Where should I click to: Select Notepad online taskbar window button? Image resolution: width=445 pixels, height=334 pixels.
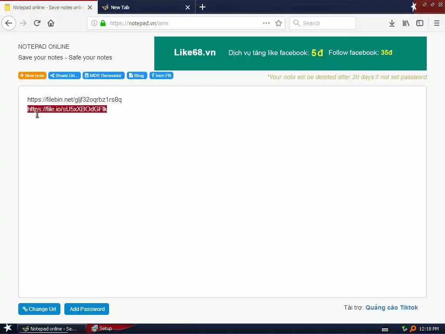click(51, 329)
